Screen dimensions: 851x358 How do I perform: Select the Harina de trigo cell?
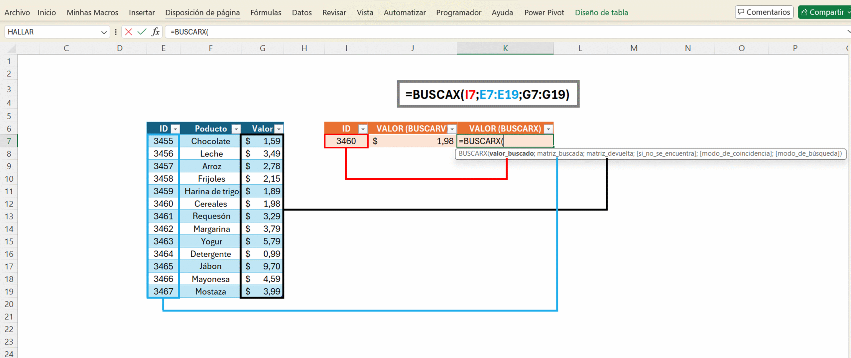click(210, 191)
